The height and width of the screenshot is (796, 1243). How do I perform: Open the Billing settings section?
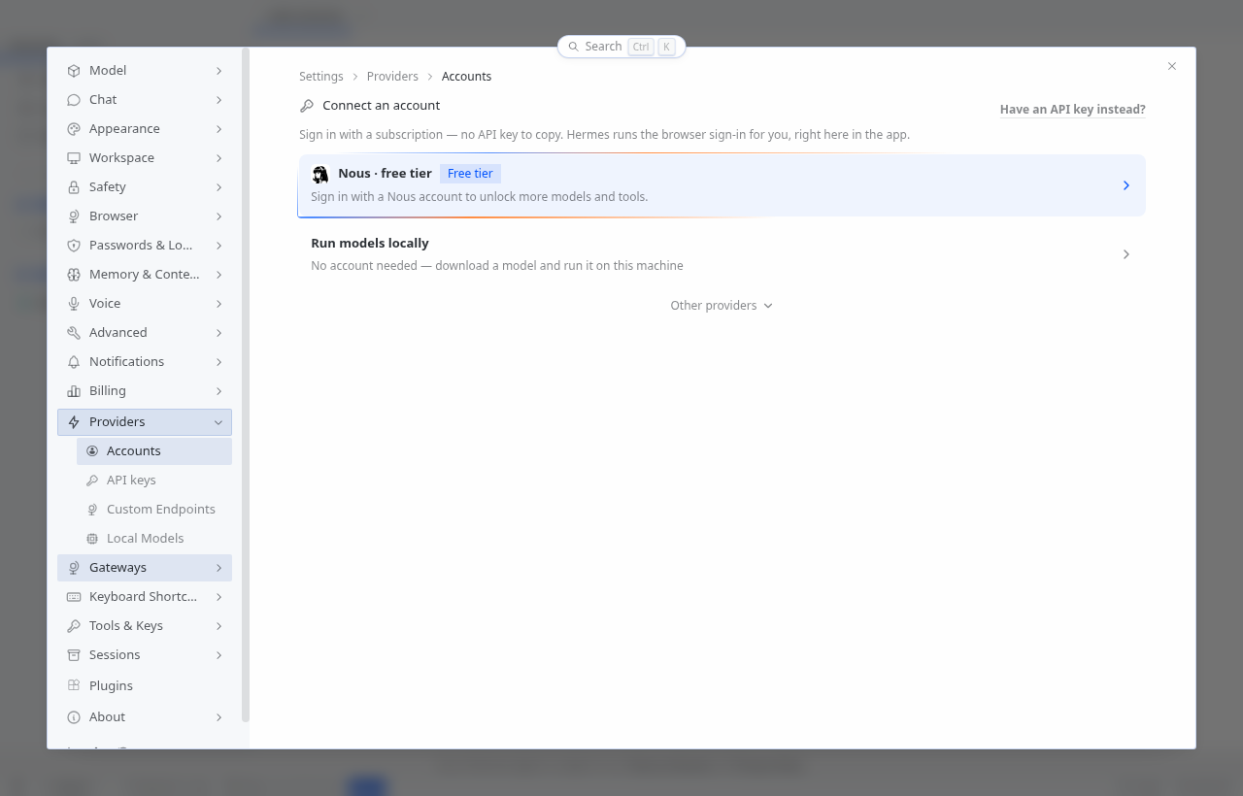pyautogui.click(x=145, y=391)
